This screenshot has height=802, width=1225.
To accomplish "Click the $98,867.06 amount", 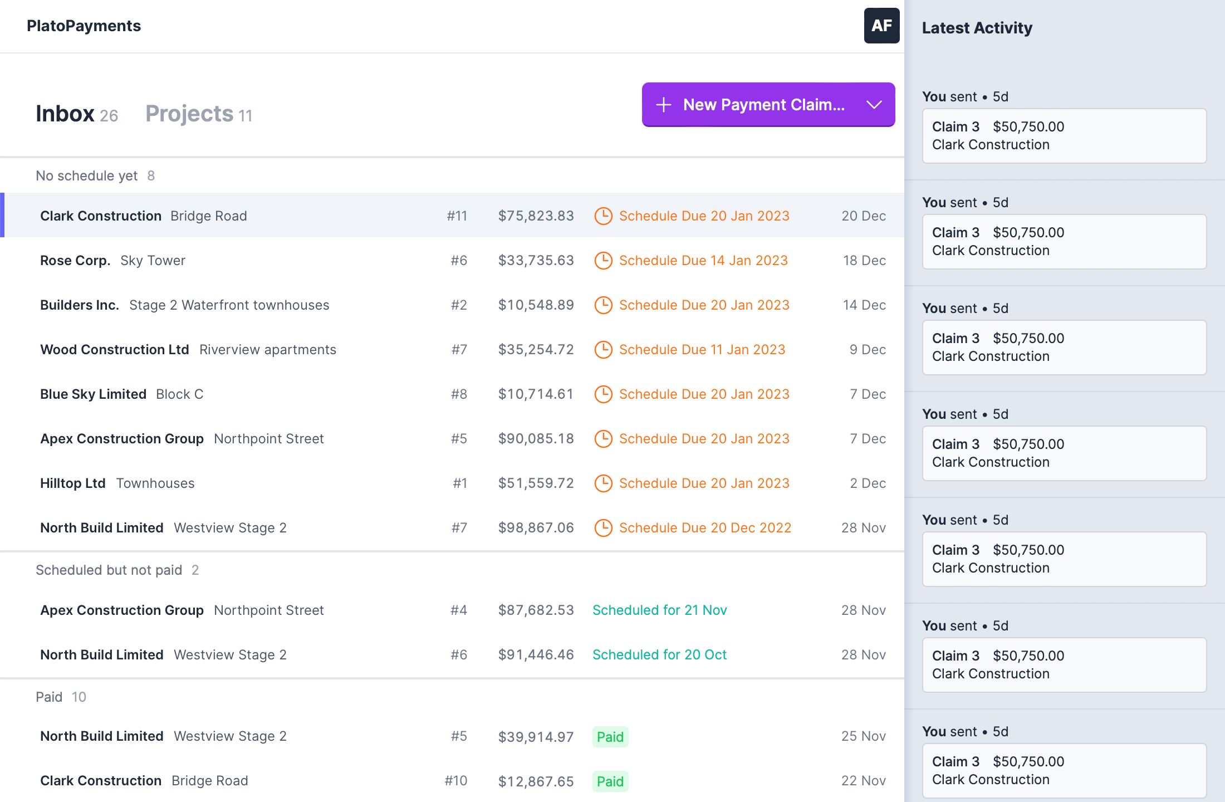I will 536,528.
